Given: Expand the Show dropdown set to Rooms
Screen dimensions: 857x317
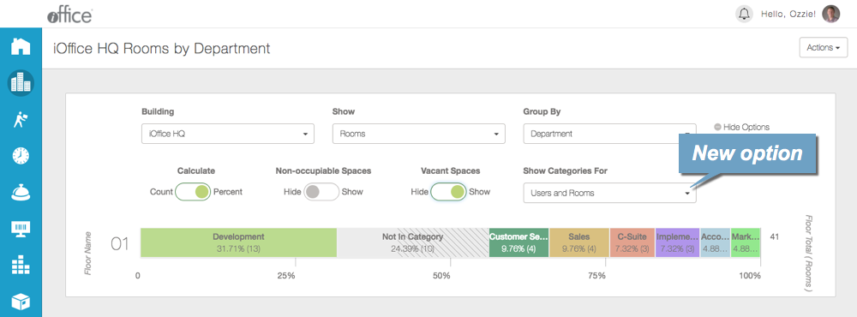Looking at the screenshot, I should [x=419, y=134].
